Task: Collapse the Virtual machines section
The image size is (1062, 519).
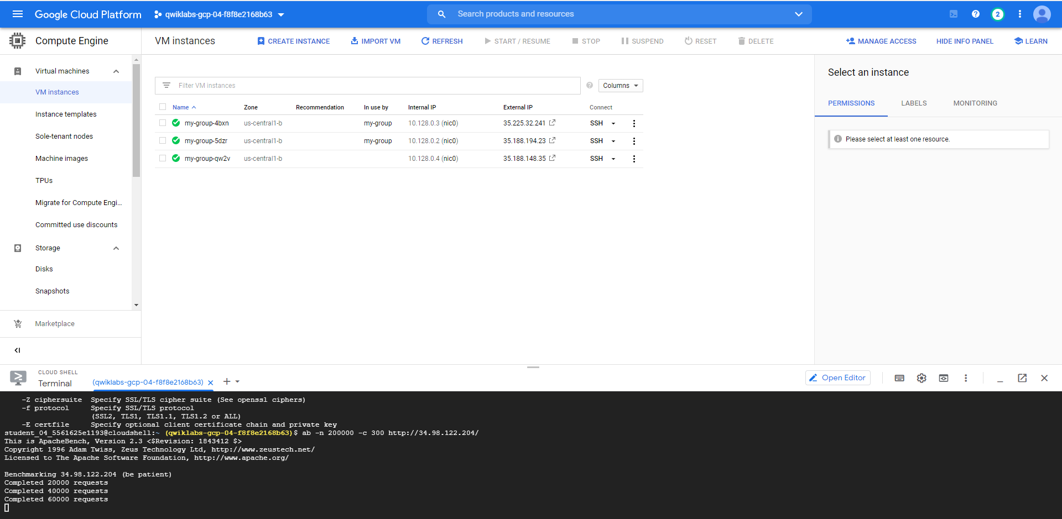Action: click(116, 71)
